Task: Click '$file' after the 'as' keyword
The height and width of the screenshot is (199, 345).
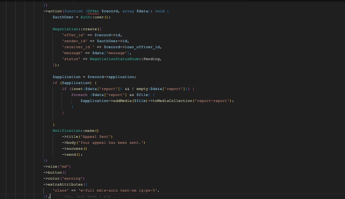Action: pyautogui.click(x=142, y=95)
